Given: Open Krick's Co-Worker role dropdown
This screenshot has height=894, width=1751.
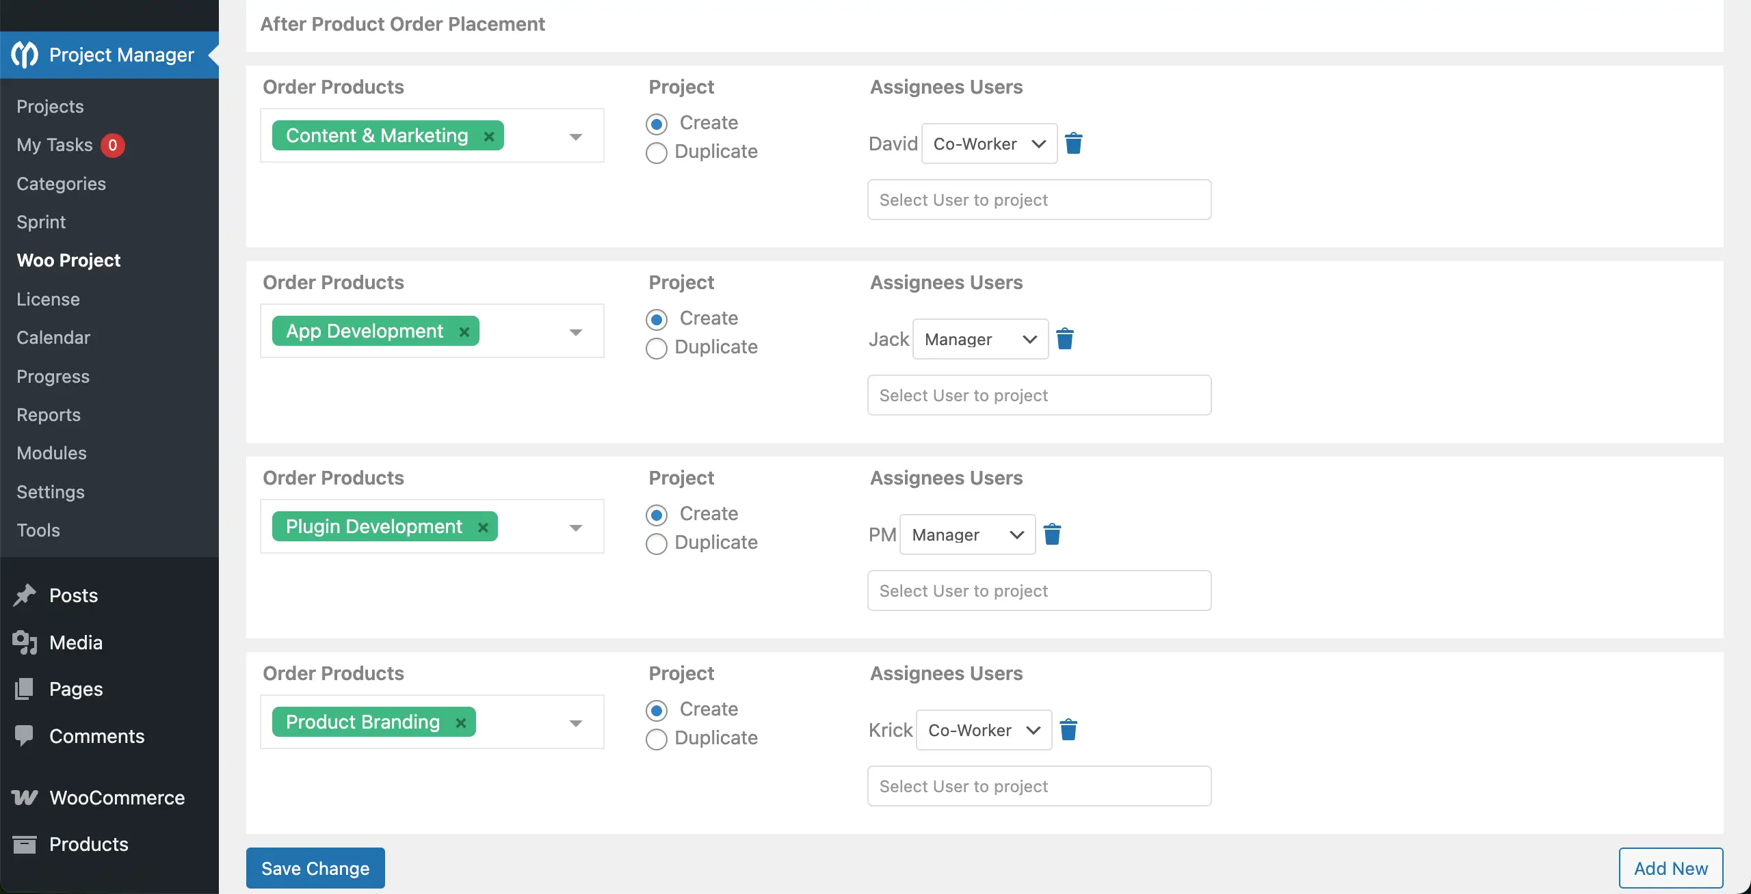Looking at the screenshot, I should [x=983, y=730].
